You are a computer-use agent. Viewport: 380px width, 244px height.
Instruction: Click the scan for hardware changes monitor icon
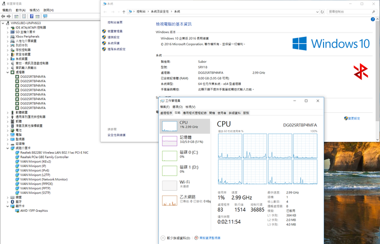pyautogui.click(x=45, y=16)
